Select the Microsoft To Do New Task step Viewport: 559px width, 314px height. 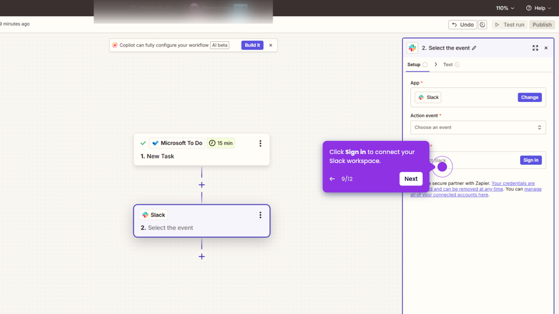coord(202,149)
